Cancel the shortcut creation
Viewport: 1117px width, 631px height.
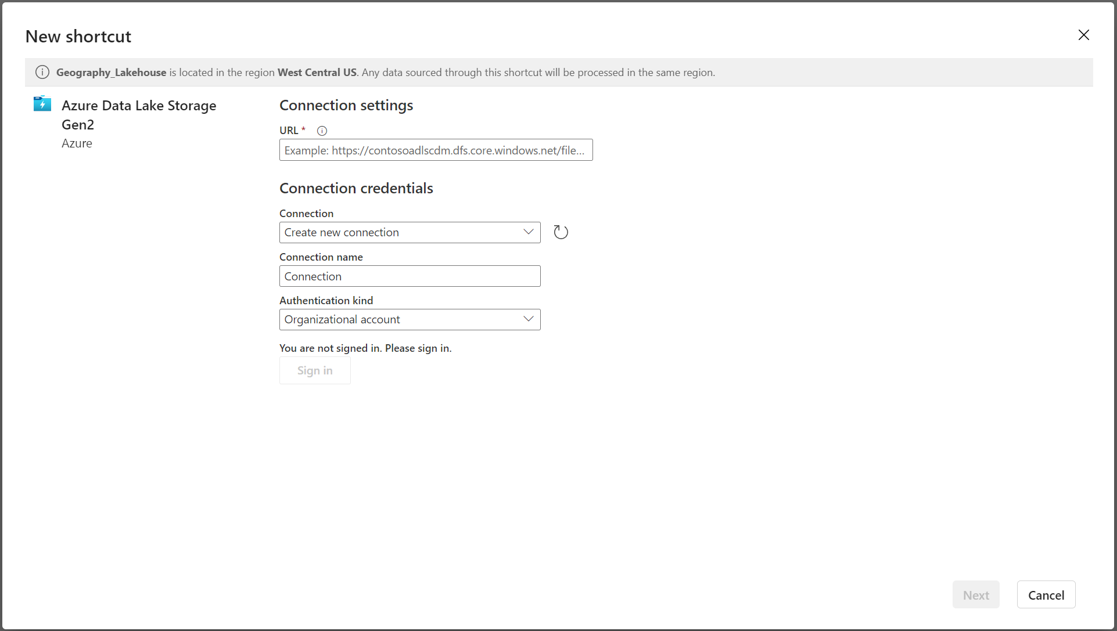[1046, 595]
